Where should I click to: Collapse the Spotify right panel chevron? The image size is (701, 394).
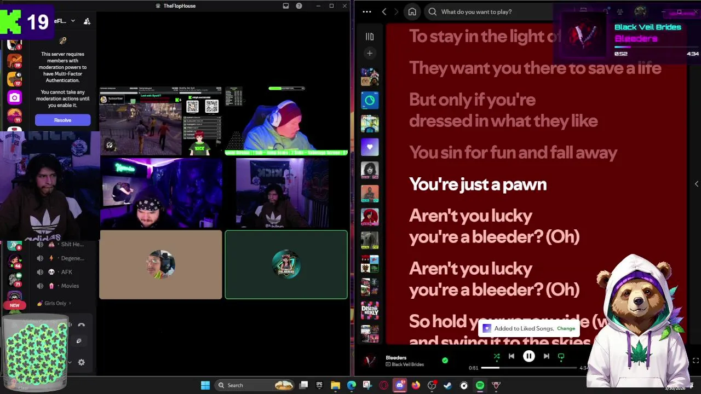[696, 184]
